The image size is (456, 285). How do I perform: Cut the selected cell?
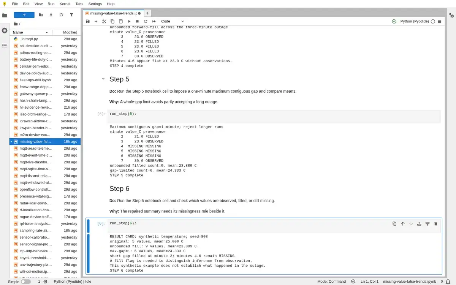click(x=104, y=21)
